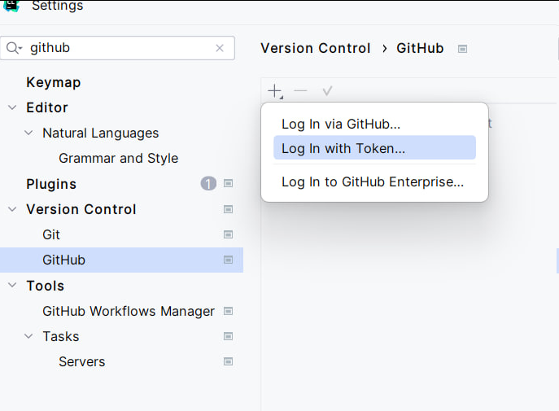
Task: Collapse the Version Control section
Action: click(12, 209)
